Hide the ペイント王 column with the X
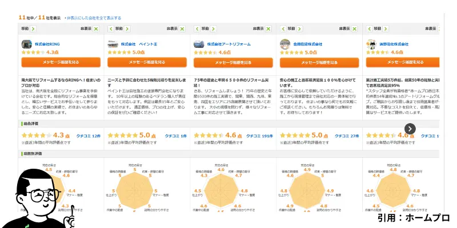The image size is (457, 228). 182,29
